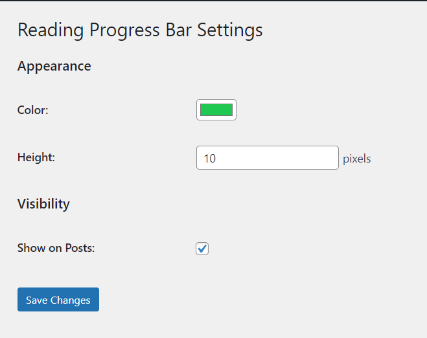This screenshot has height=338, width=427.
Task: Click the "Changes" word on the blue button
Action: tap(70, 300)
